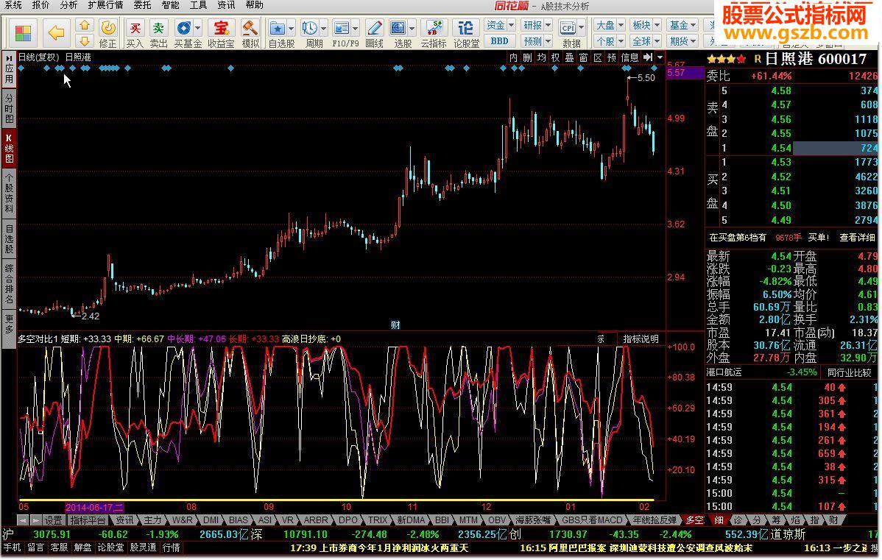Click the 删 delete icon above chart
Image resolution: width=882 pixels, height=560 pixels.
527,57
